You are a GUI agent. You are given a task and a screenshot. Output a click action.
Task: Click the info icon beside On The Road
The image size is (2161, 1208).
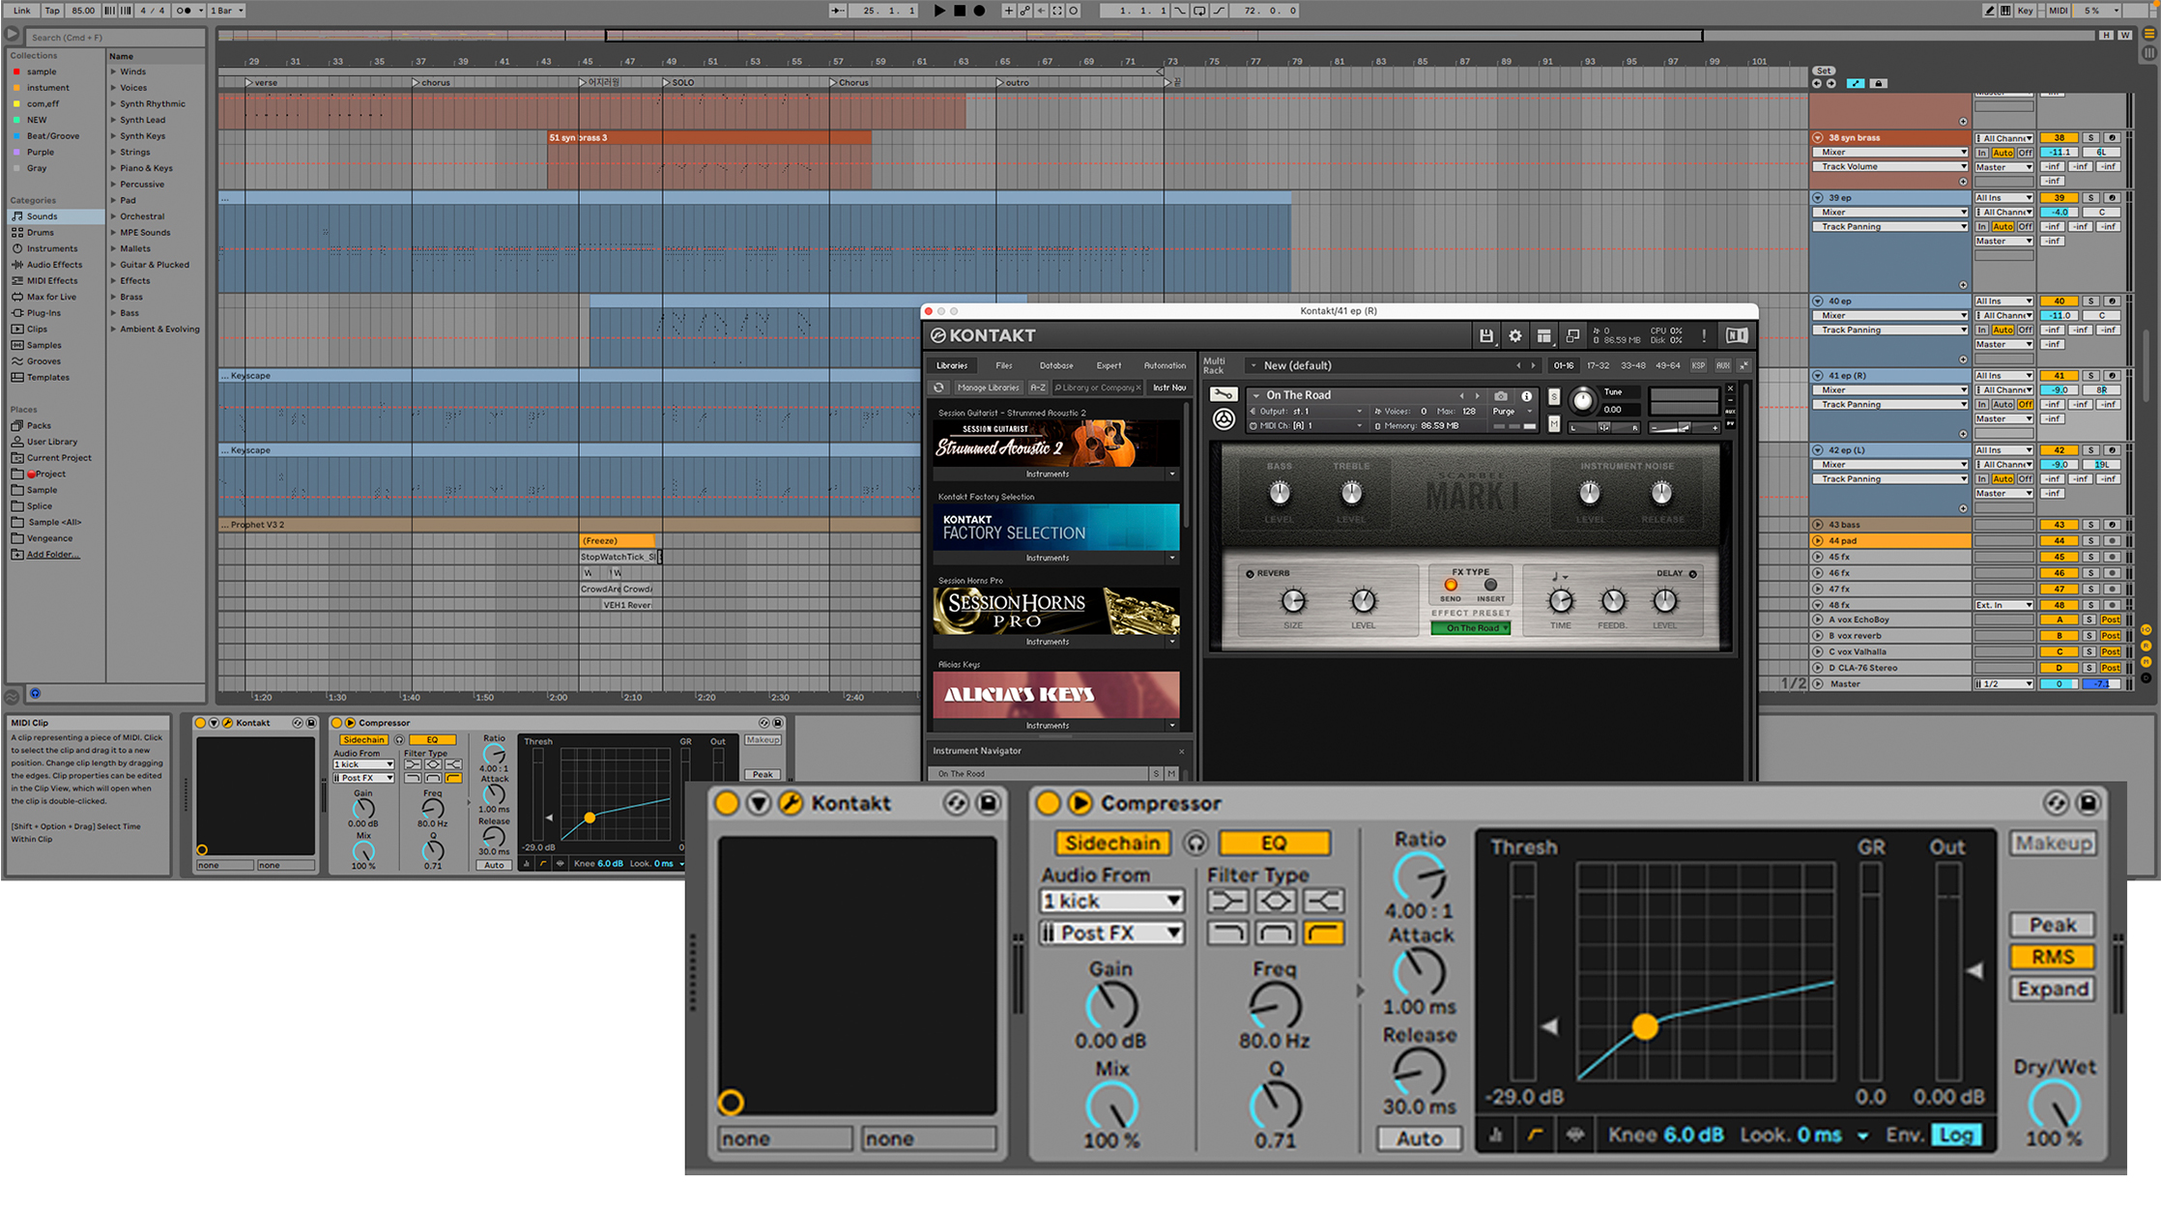coord(1527,396)
